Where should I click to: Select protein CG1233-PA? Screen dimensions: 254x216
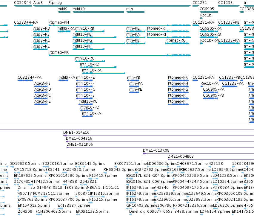click(x=233, y=83)
